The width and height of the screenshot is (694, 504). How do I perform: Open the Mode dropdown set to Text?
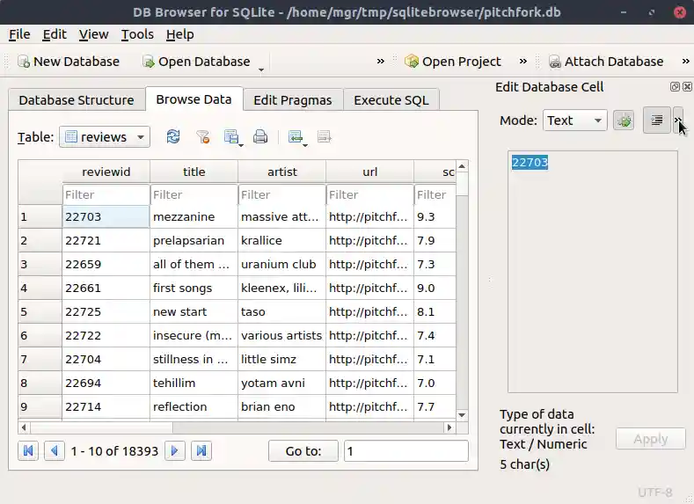(574, 121)
